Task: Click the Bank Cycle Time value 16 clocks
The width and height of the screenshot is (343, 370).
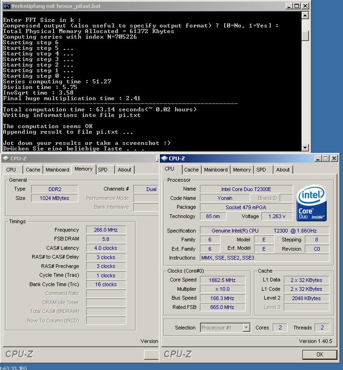Action: 106,284
